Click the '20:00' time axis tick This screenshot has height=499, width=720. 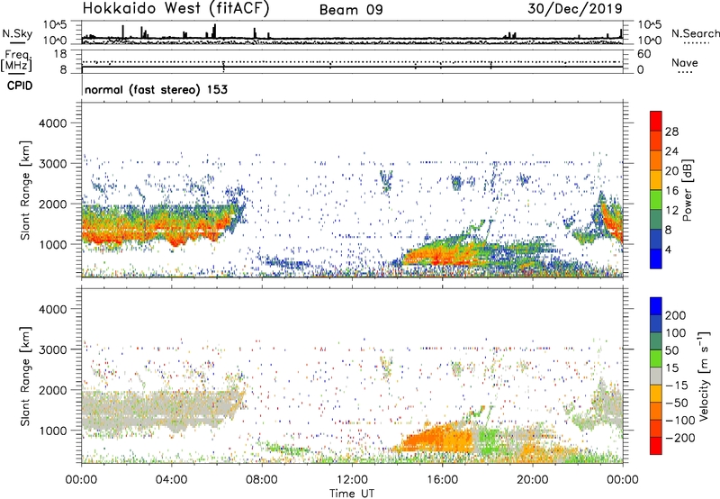pos(532,480)
